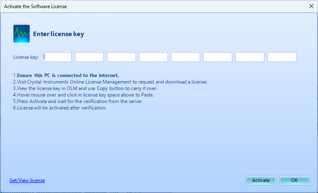
Task: Select the eighth license key box
Action: click(x=282, y=57)
